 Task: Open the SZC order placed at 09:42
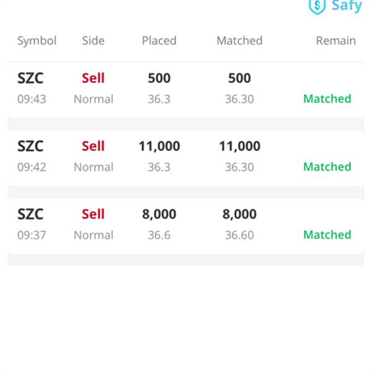point(186,157)
